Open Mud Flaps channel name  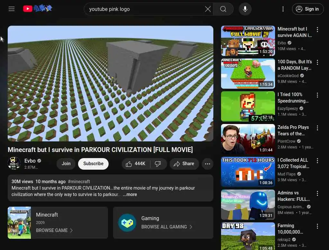286,174
